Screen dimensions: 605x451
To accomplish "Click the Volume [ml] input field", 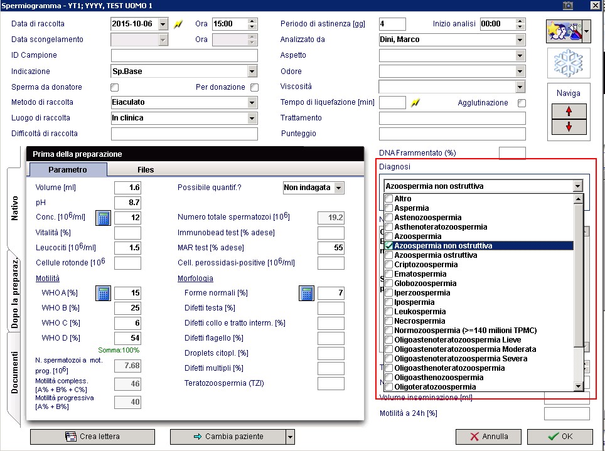I will [127, 188].
